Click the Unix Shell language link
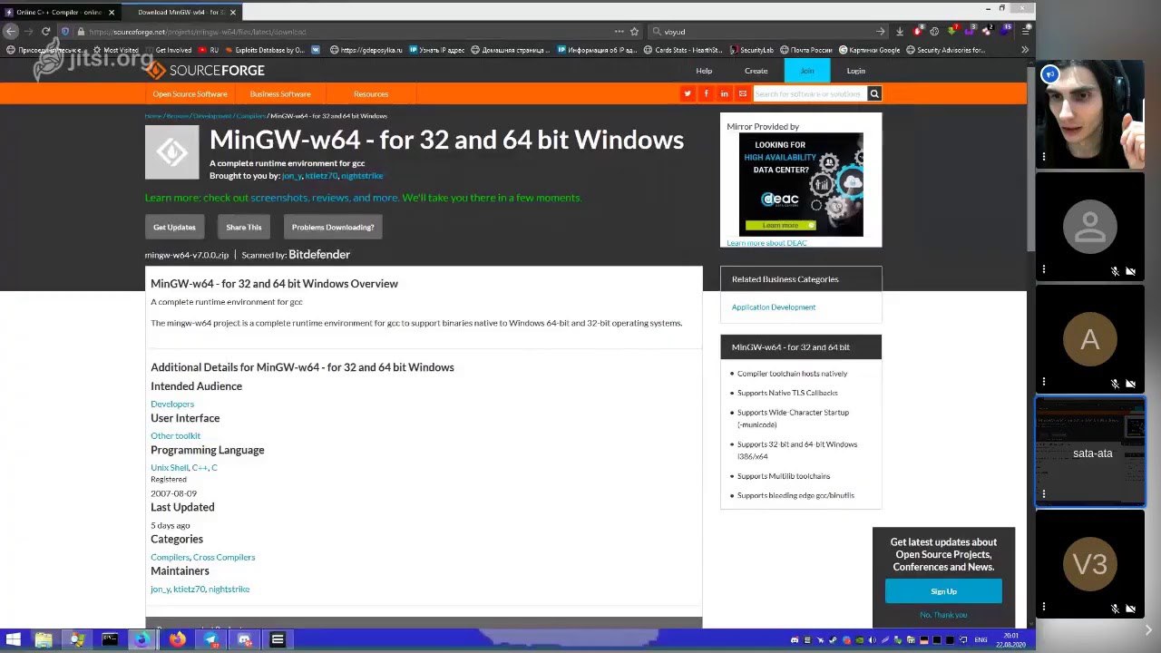 [170, 467]
